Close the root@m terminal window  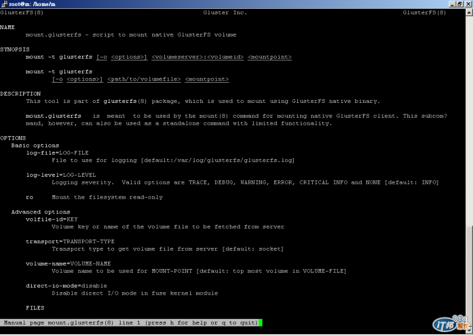click(468, 4)
